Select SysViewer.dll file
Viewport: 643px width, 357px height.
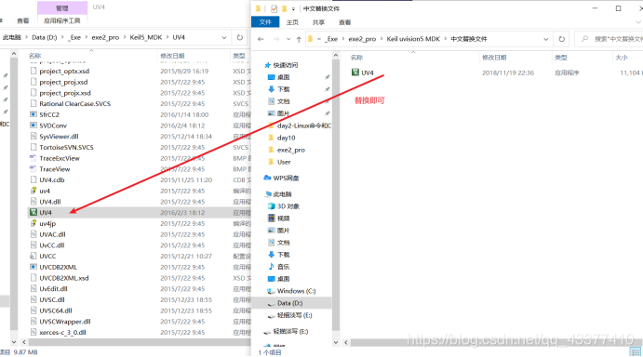[59, 137]
